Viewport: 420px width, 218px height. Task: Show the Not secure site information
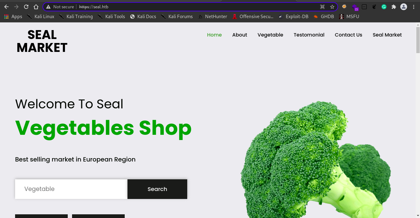point(60,7)
